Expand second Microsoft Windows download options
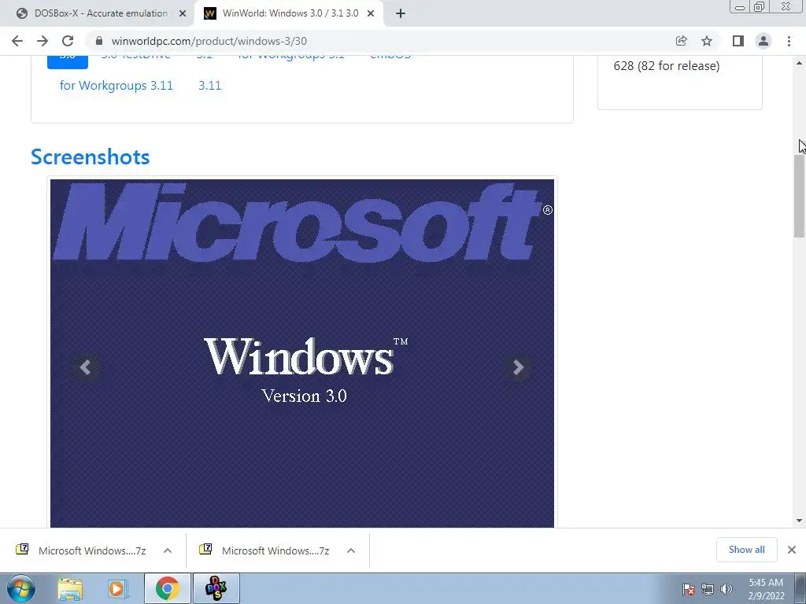Image resolution: width=806 pixels, height=604 pixels. coord(351,551)
